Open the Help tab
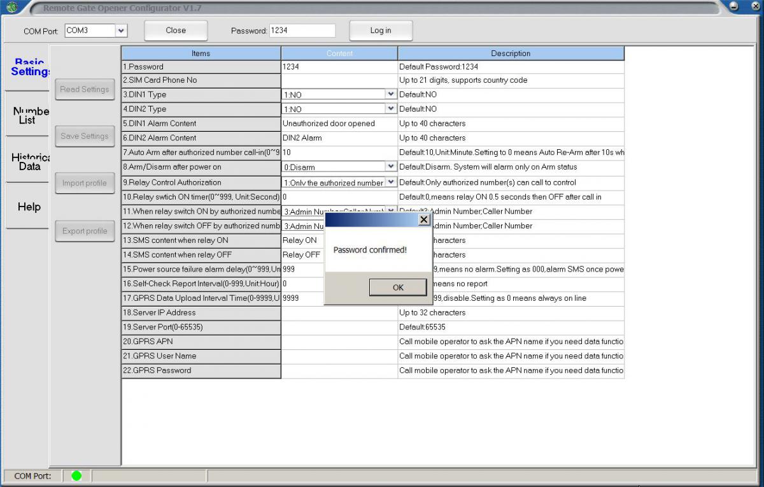 29,207
